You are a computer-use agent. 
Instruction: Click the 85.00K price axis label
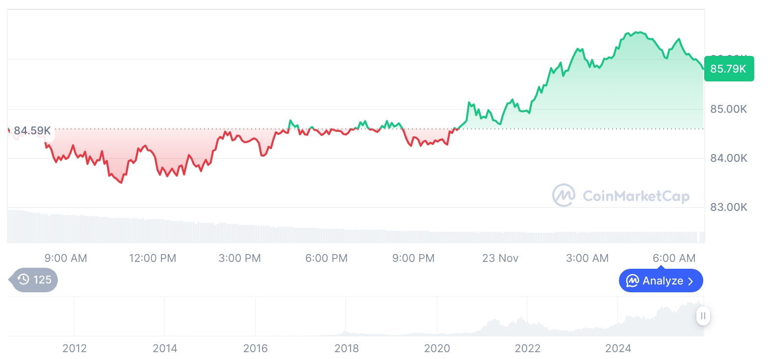[x=728, y=109]
